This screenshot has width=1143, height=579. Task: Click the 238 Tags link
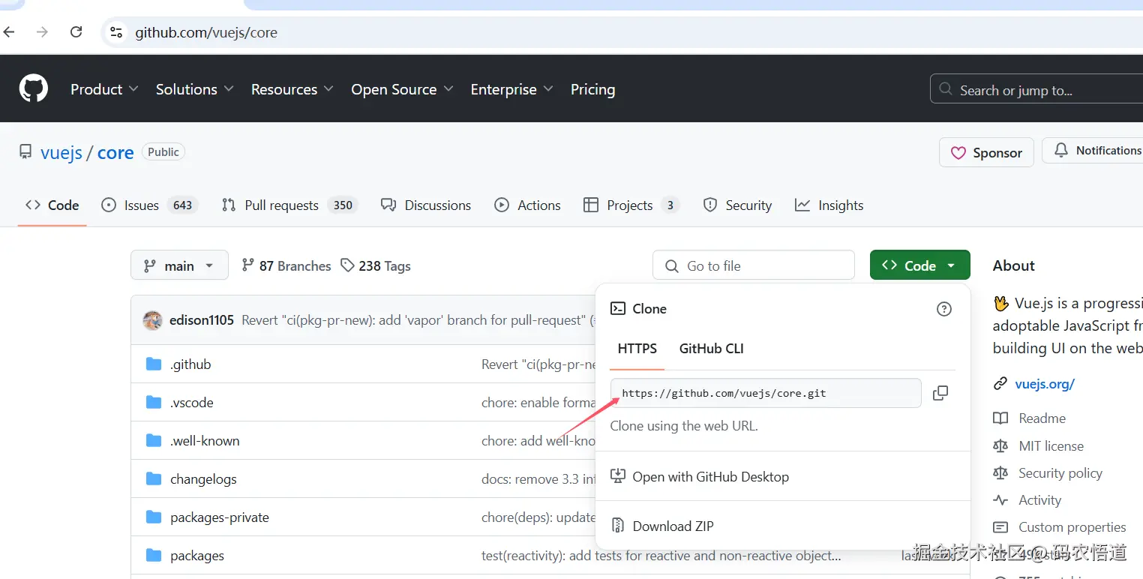(x=376, y=265)
